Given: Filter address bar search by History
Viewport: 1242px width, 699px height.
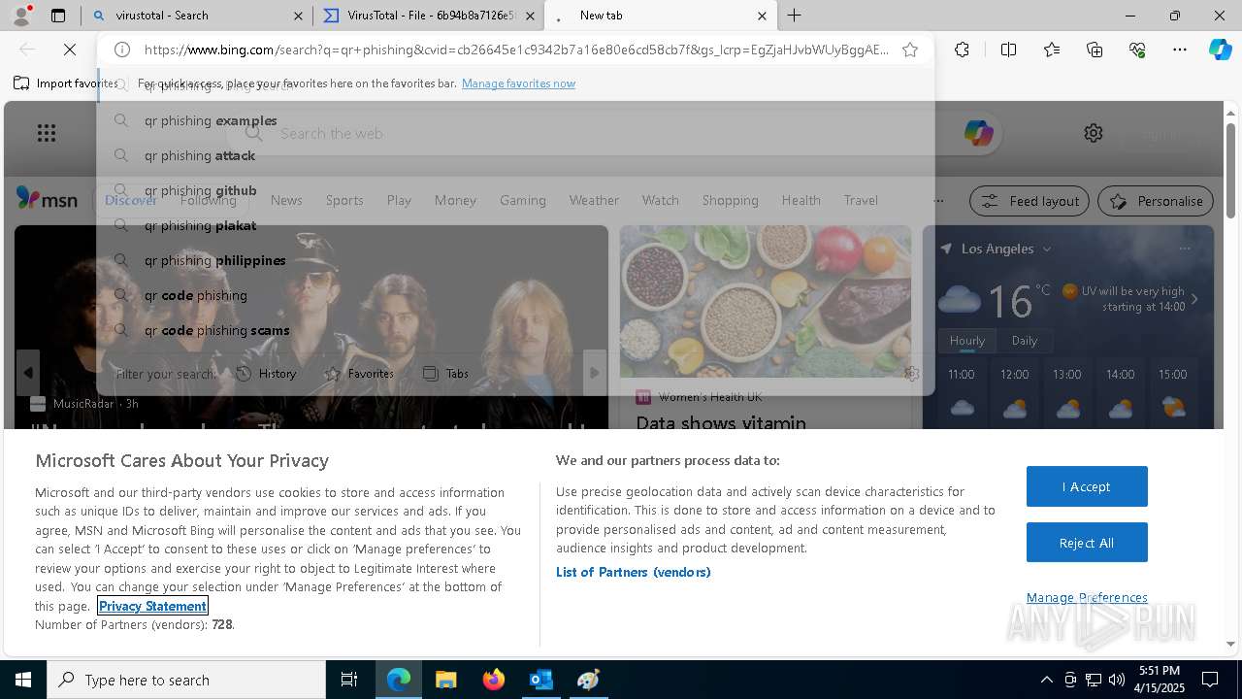Looking at the screenshot, I should click(x=267, y=374).
